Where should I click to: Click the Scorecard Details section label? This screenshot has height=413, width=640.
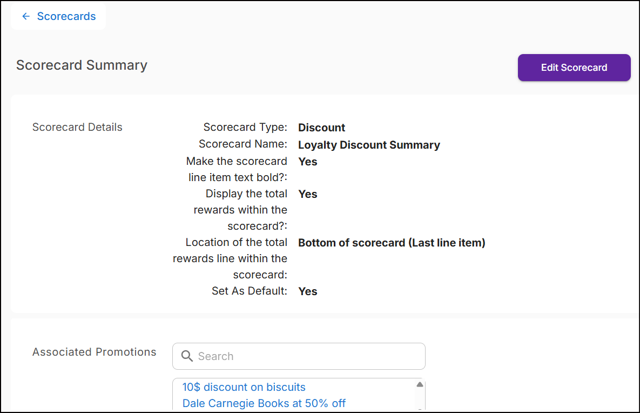77,128
